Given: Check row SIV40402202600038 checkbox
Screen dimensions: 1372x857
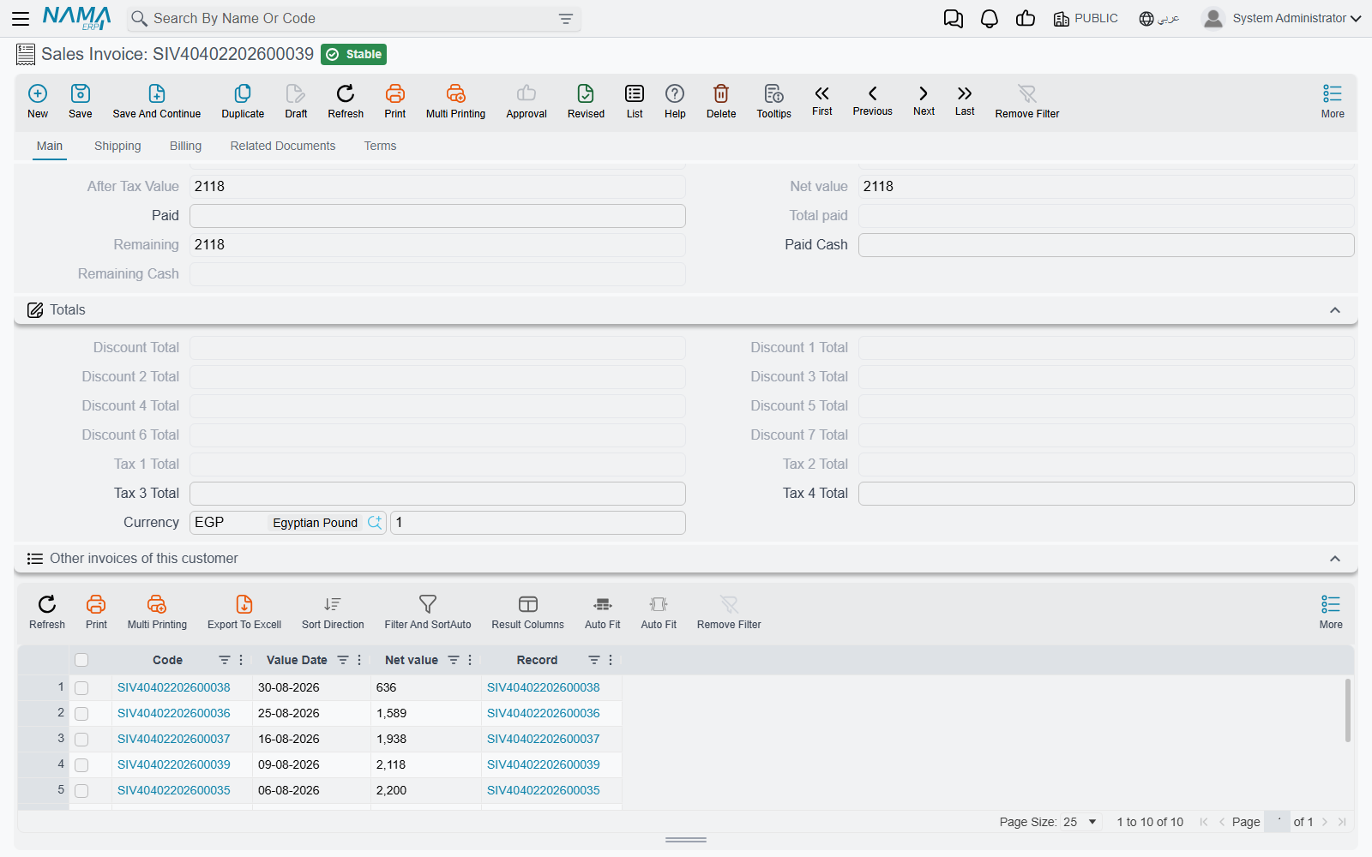Looking at the screenshot, I should pos(81,688).
